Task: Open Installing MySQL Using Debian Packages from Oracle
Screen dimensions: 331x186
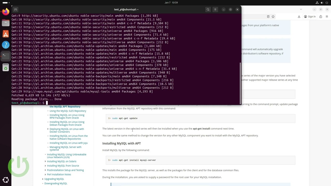Action: pyautogui.click(x=67, y=123)
